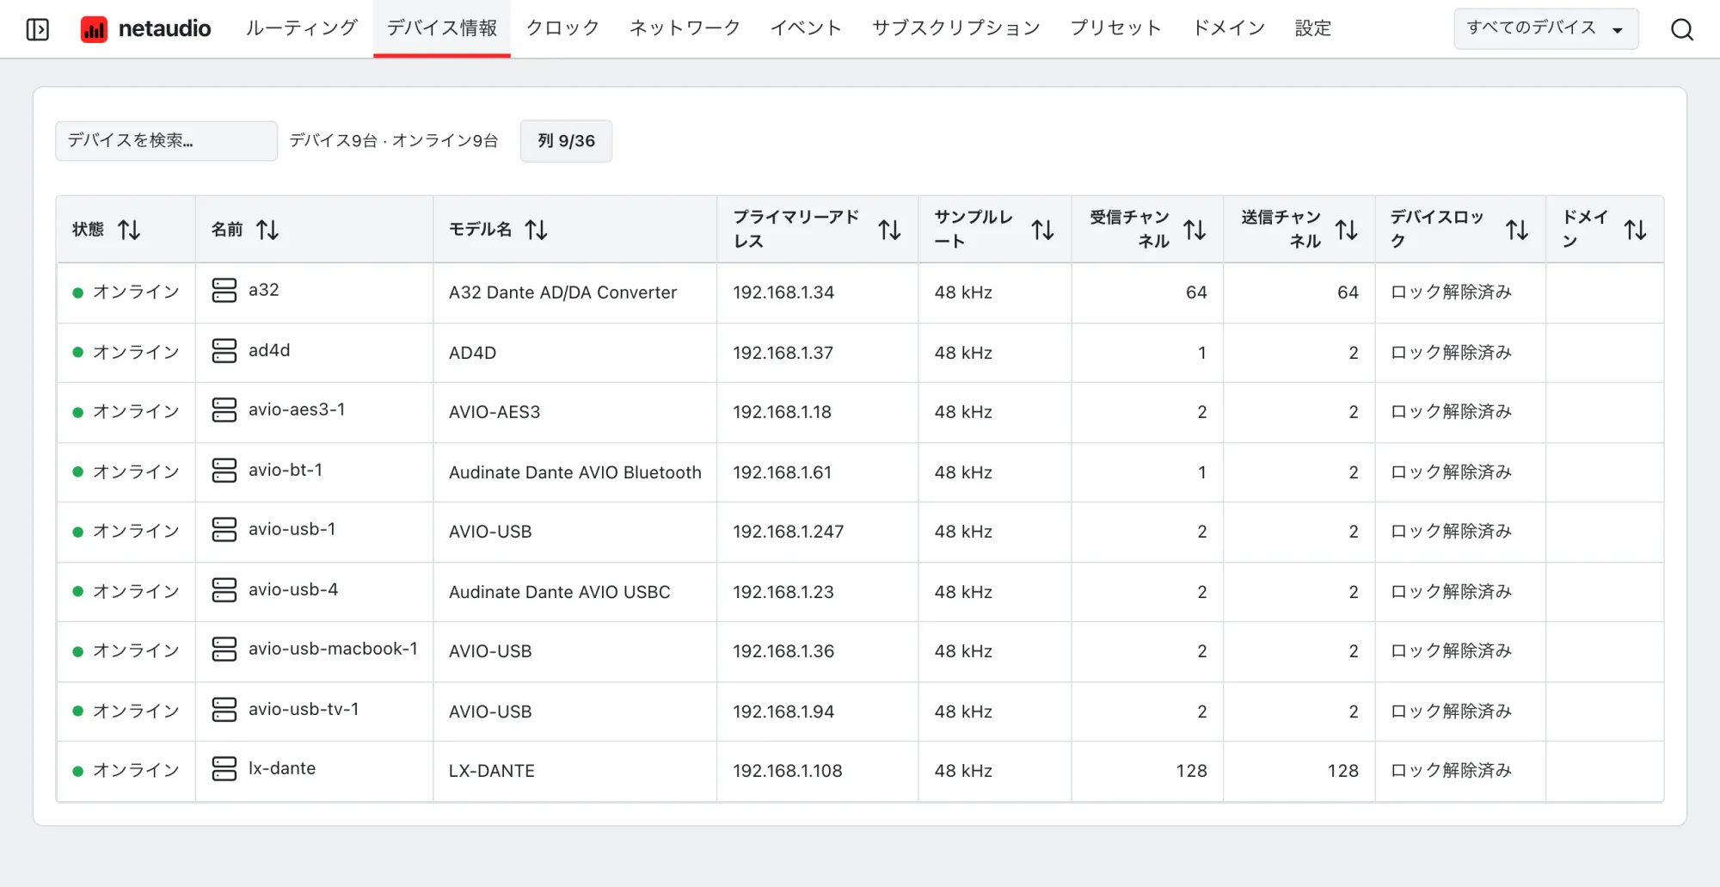Click the netaudio logo icon

(94, 29)
